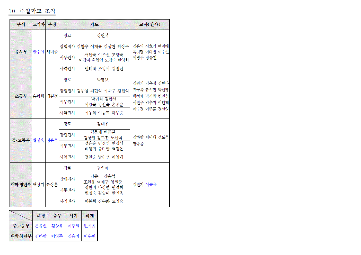Select the '총무' header in officer table
The image size is (361, 255).
click(57, 216)
